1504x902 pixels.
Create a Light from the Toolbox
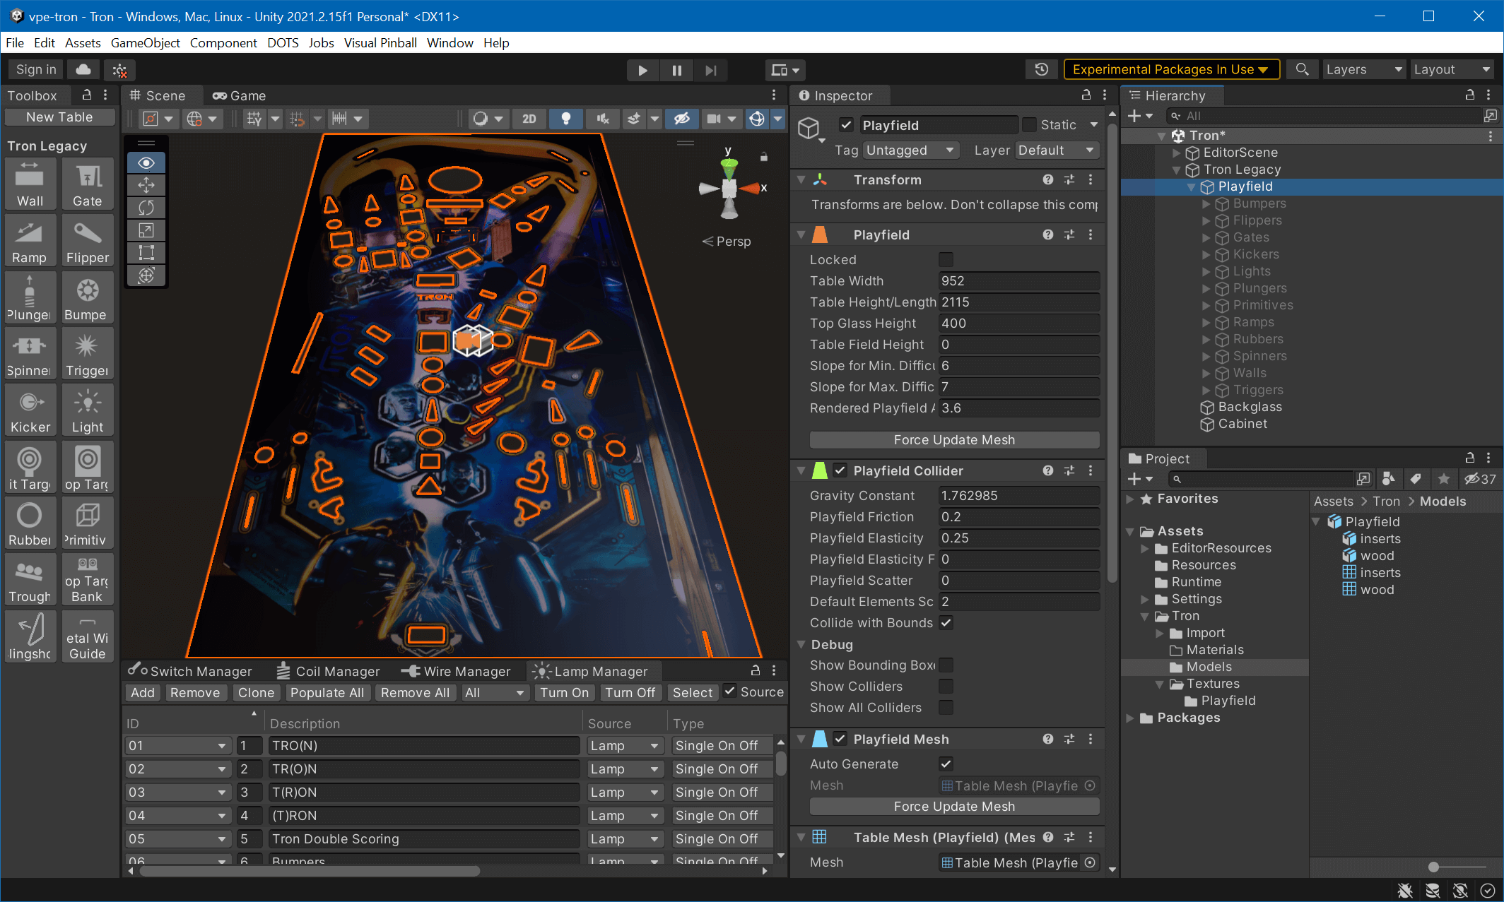tap(87, 410)
